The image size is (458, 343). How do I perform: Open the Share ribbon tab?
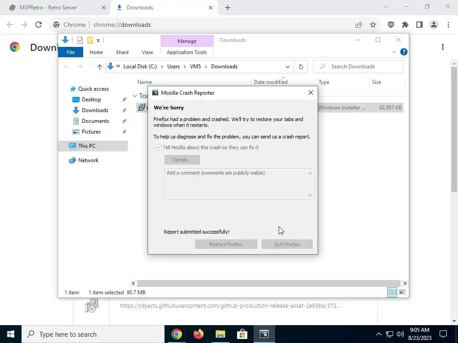(122, 52)
